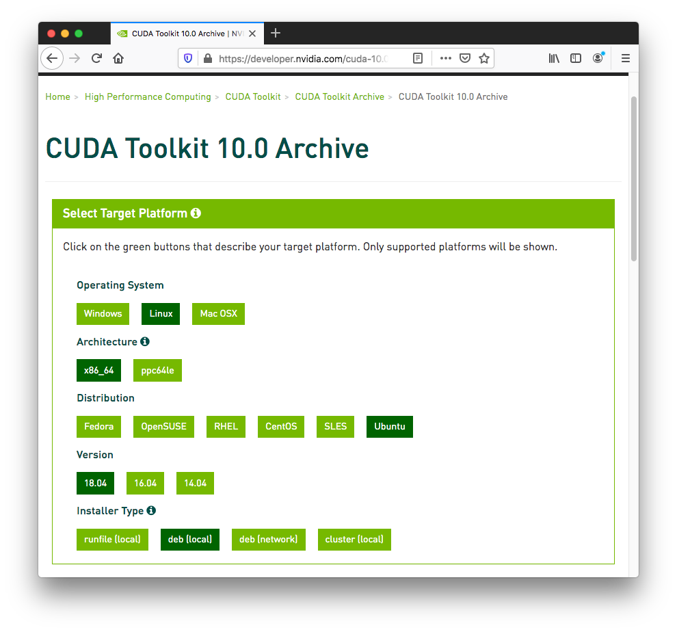Image resolution: width=677 pixels, height=632 pixels.
Task: Click the current page breadcrumb text
Action: click(x=453, y=96)
